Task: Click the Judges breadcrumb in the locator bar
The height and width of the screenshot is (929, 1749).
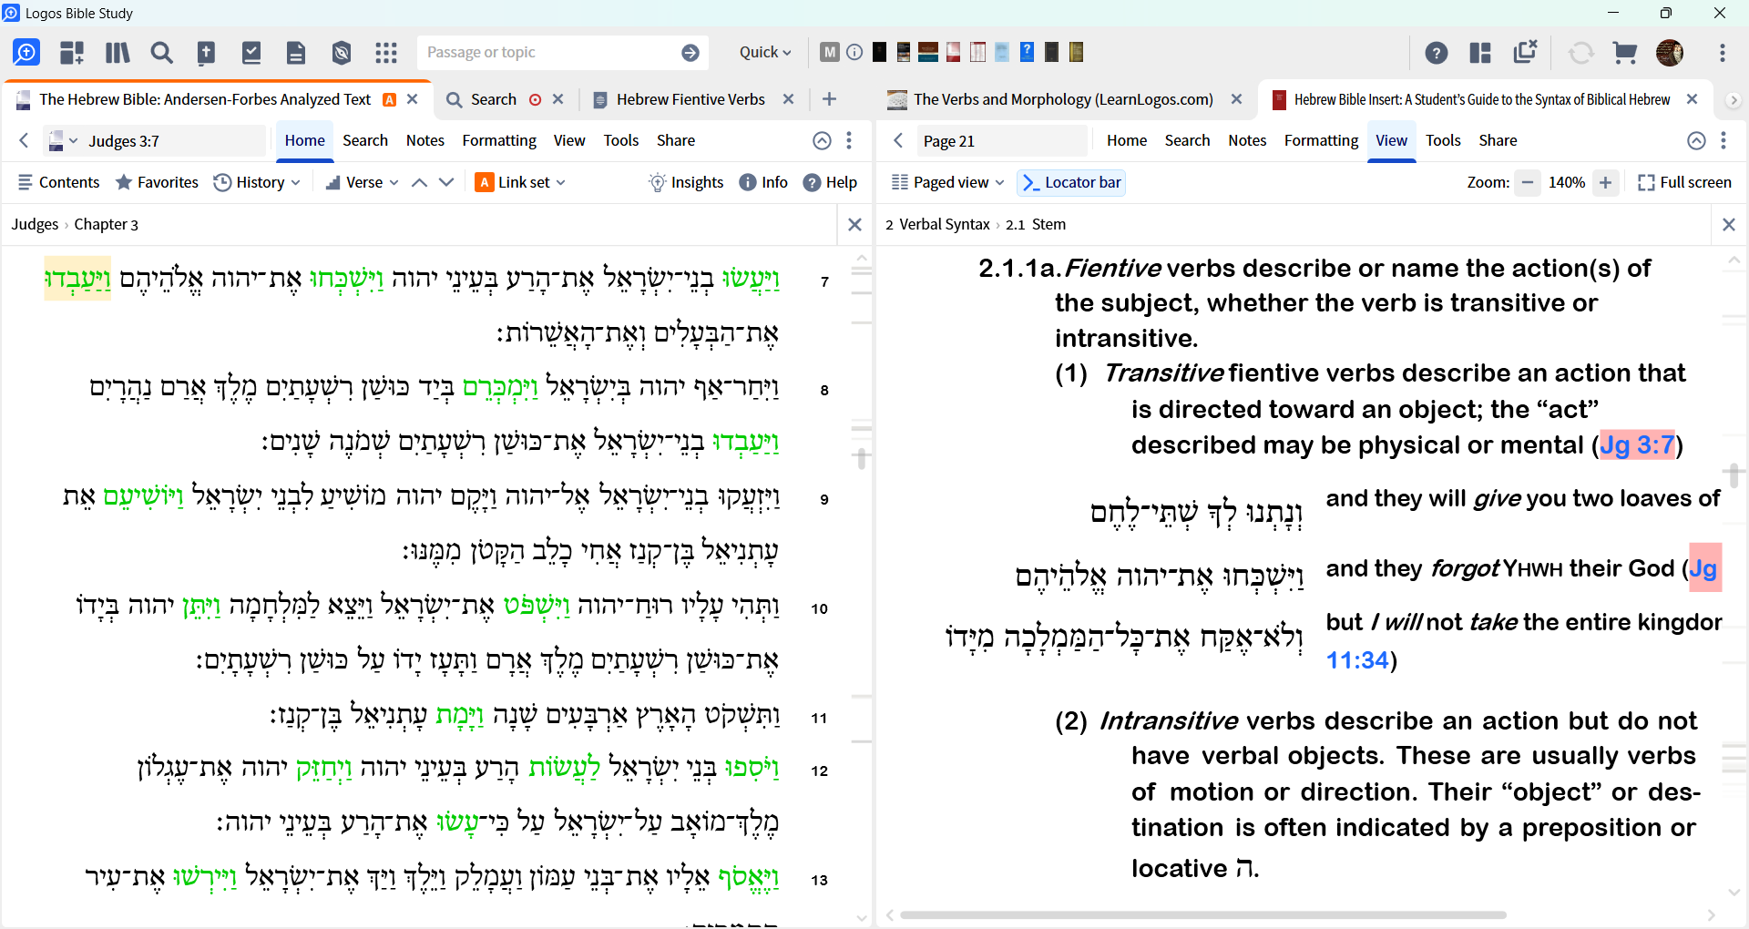Action: [x=35, y=224]
